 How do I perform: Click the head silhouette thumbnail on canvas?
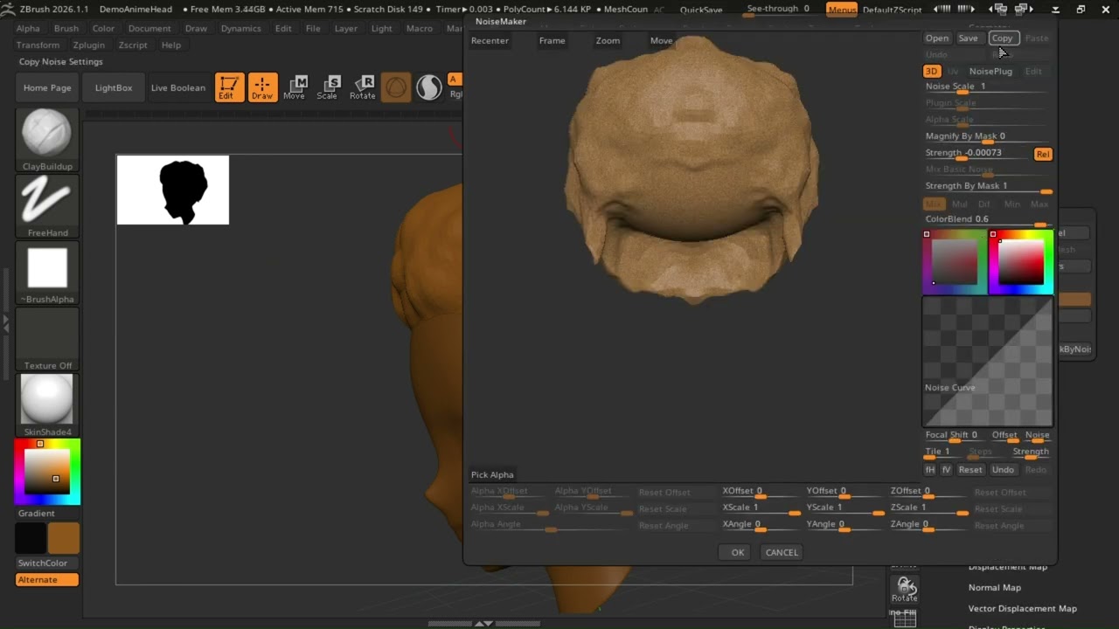[173, 190]
